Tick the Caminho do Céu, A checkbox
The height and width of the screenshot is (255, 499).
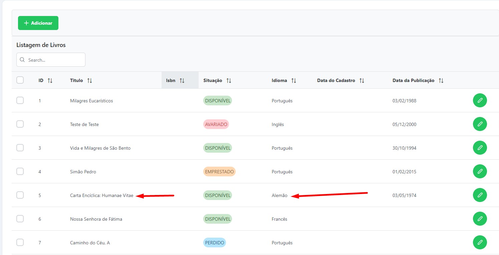point(20,242)
